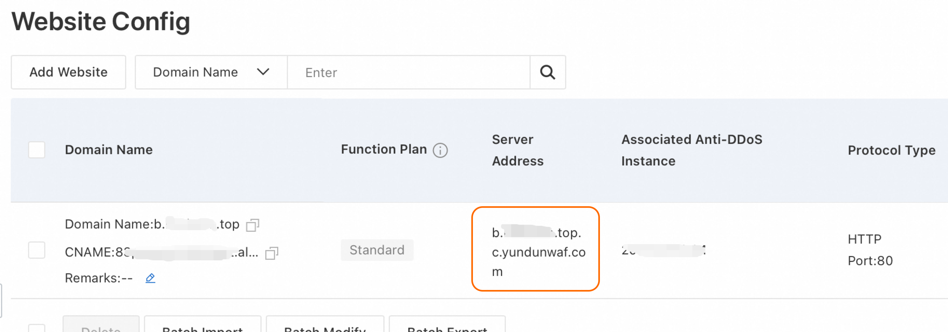Expand the search criteria selector chevron
The height and width of the screenshot is (332, 948).
point(263,72)
